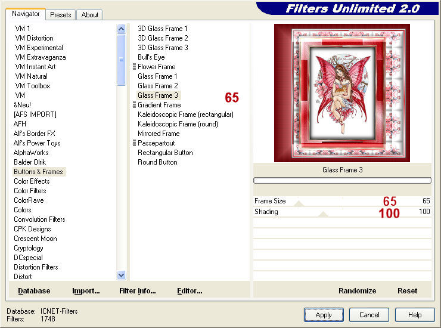Select [AFS IMPORT] category
The width and height of the screenshot is (441, 328).
pos(35,115)
